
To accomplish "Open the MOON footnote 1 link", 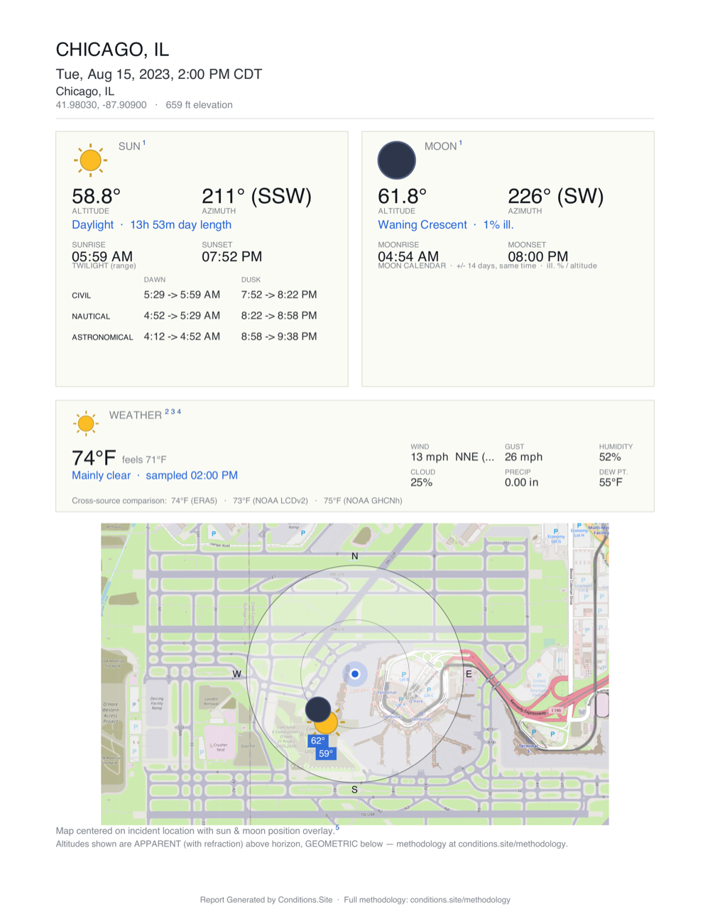I will coord(460,143).
